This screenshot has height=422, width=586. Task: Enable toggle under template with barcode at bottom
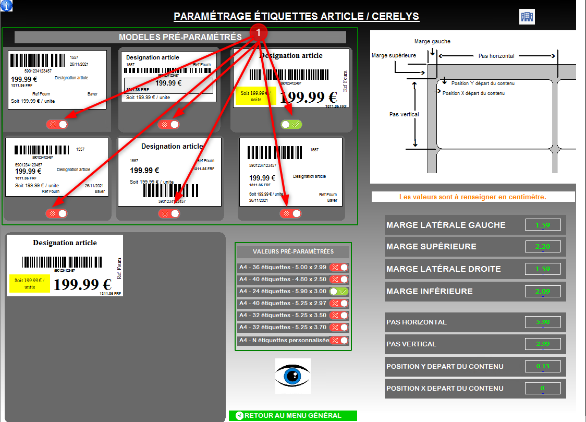(x=168, y=213)
